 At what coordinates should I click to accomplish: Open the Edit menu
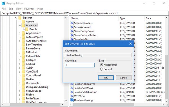(x=11, y=9)
